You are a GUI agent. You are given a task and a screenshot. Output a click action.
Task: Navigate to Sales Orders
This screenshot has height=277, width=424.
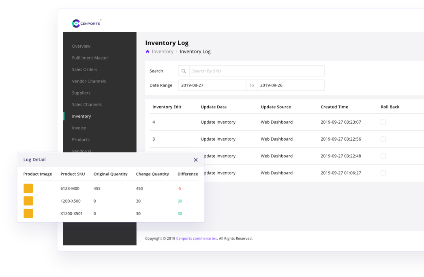coord(85,69)
